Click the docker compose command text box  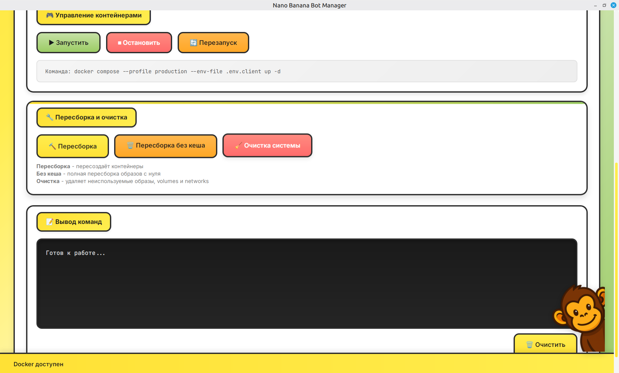[x=306, y=71]
